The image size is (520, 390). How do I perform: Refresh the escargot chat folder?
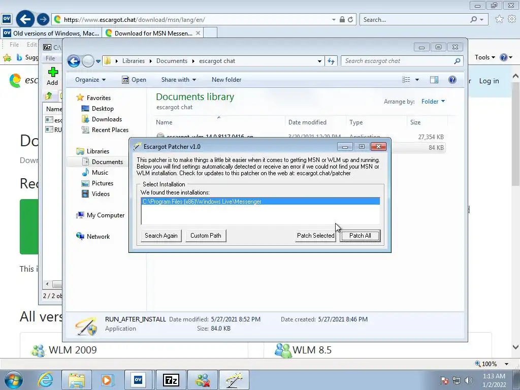331,61
